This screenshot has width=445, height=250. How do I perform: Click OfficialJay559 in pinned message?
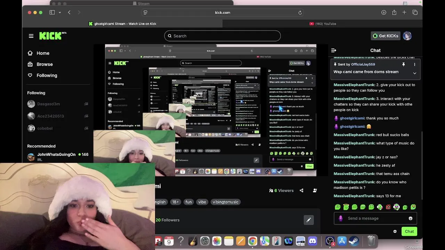point(363,64)
